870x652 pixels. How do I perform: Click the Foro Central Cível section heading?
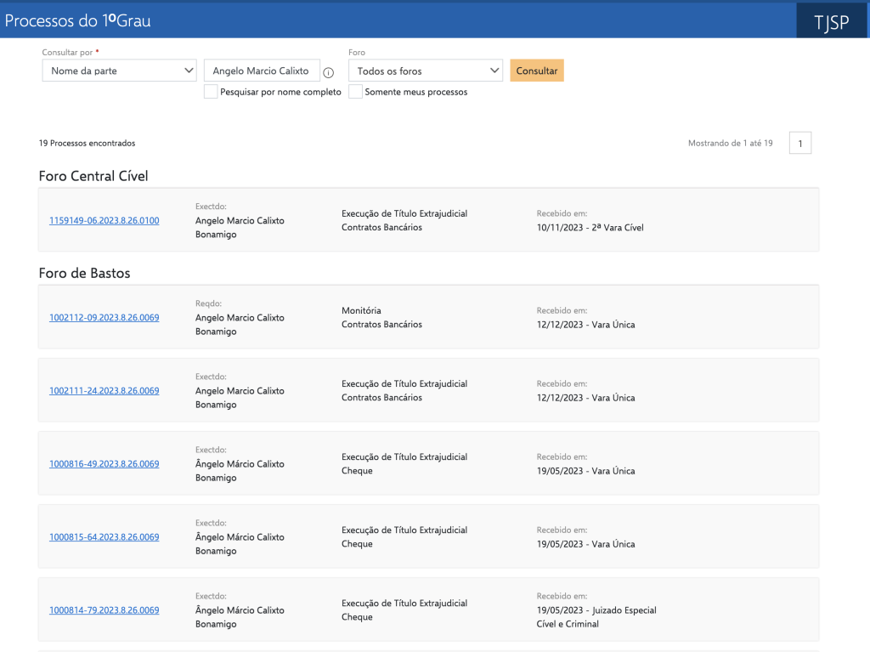point(93,176)
